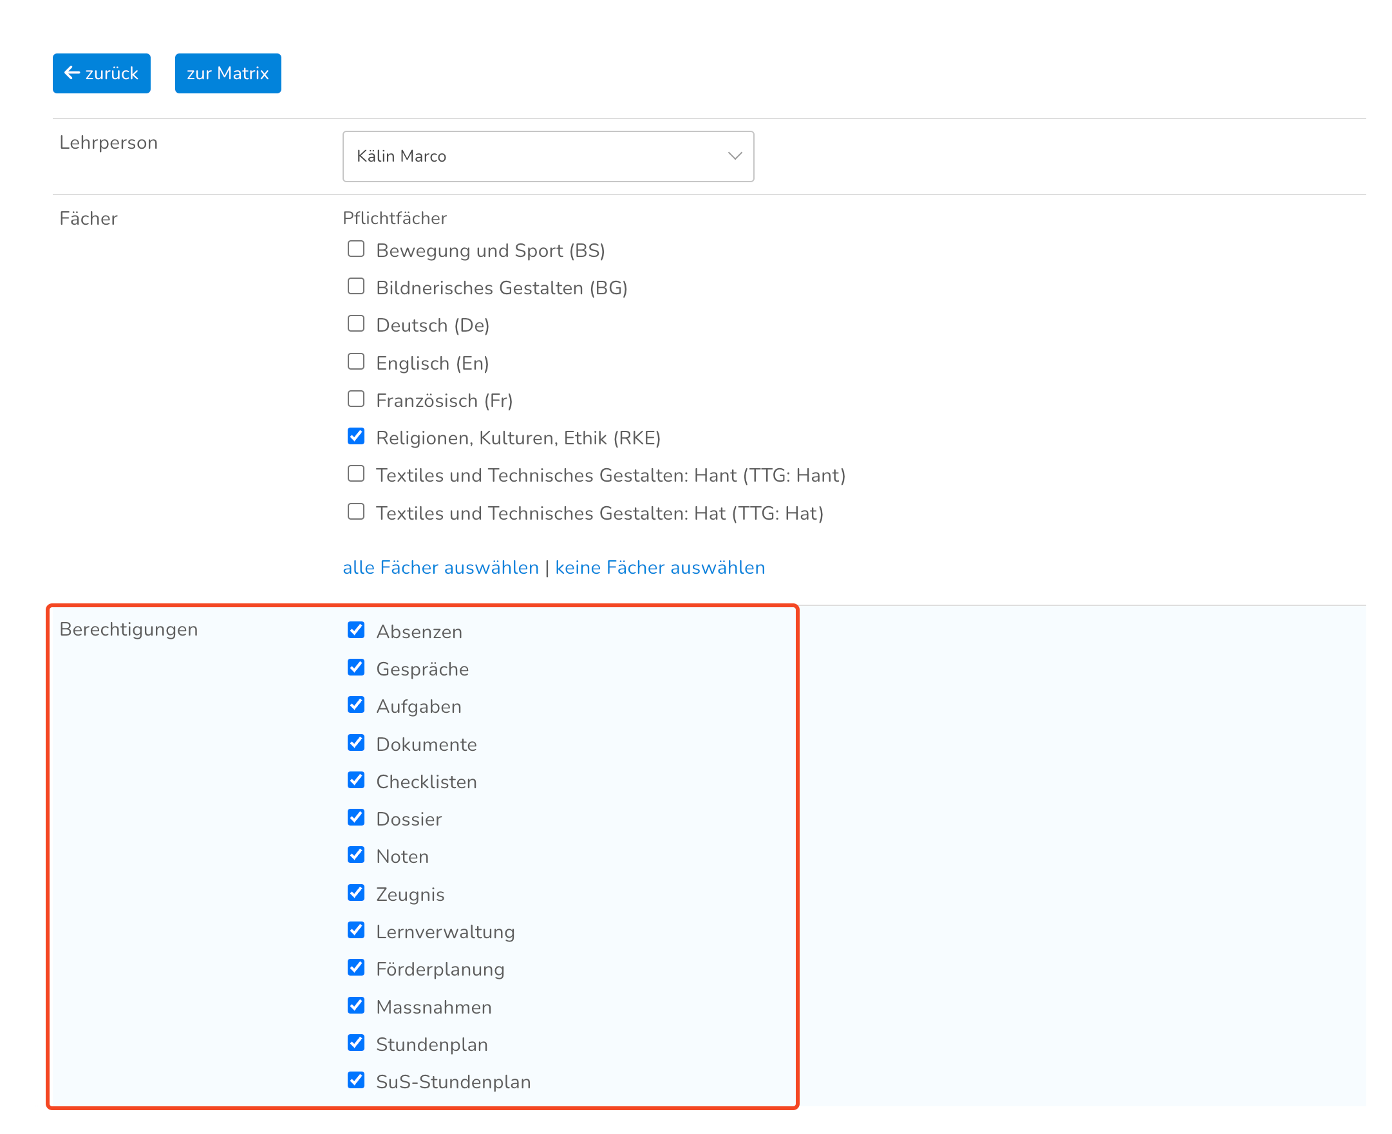Expand the Lehrperson dropdown

pos(547,156)
